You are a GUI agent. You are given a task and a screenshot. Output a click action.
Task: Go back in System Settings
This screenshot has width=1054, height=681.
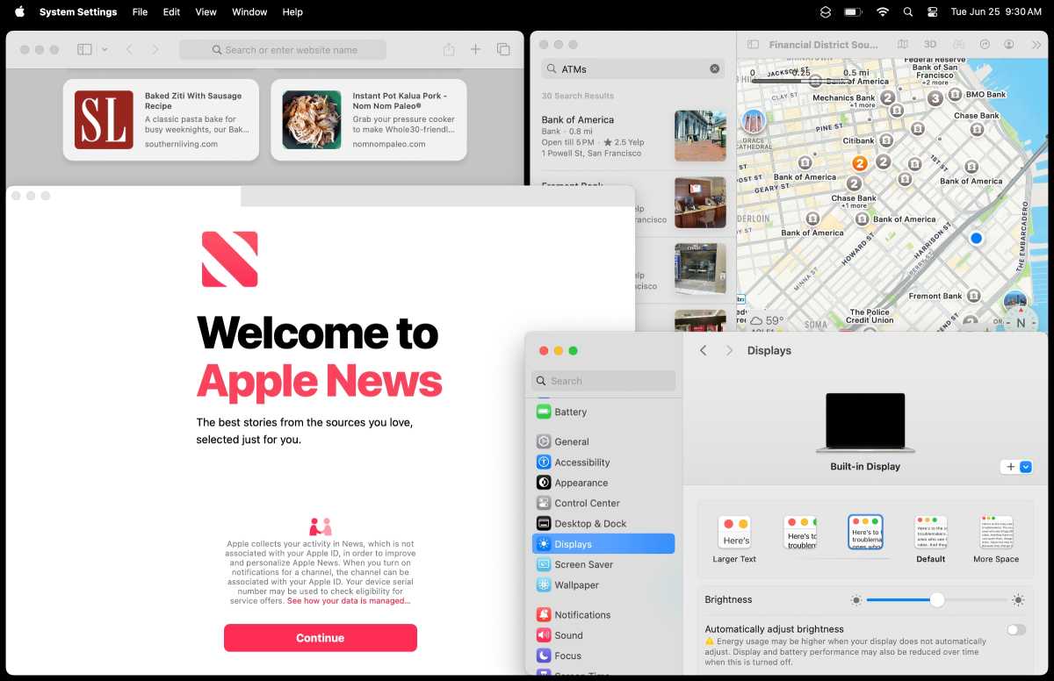[x=703, y=350]
